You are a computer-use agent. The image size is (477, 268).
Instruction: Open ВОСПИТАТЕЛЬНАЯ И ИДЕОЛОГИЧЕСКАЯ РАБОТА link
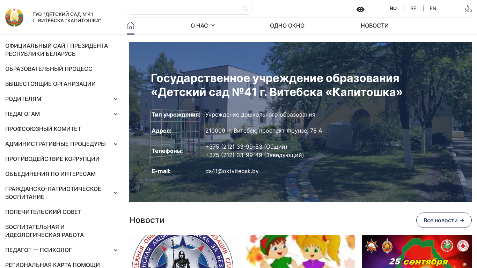click(x=45, y=231)
